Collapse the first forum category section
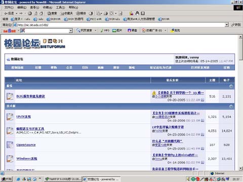The height and width of the screenshot is (182, 243). [231, 86]
